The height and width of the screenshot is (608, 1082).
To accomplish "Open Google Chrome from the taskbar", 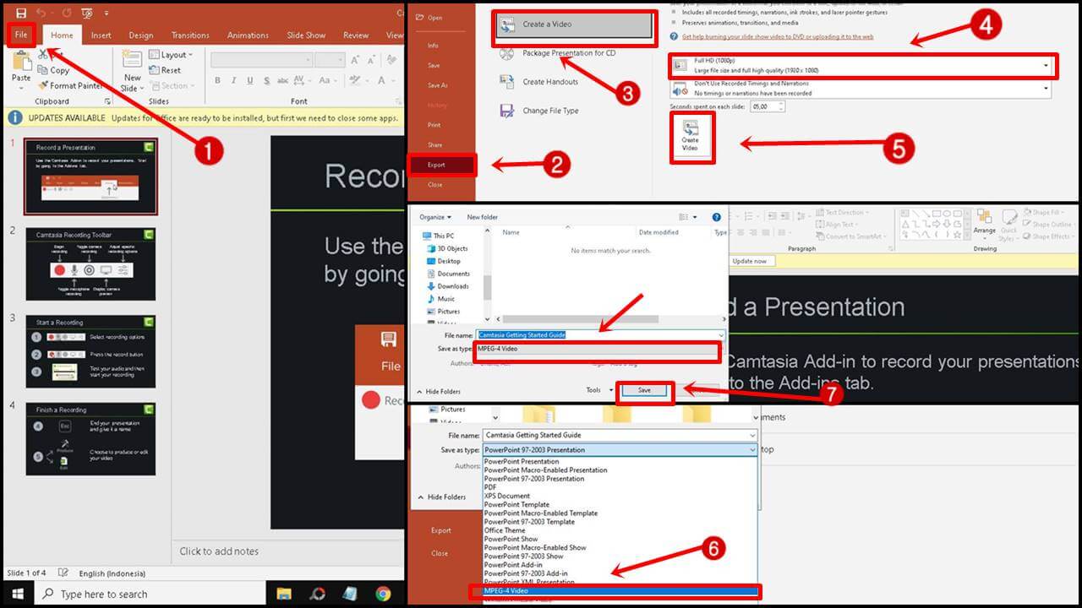I will pos(383,594).
